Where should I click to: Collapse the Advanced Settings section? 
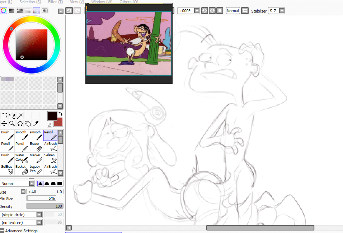[x=2, y=231]
